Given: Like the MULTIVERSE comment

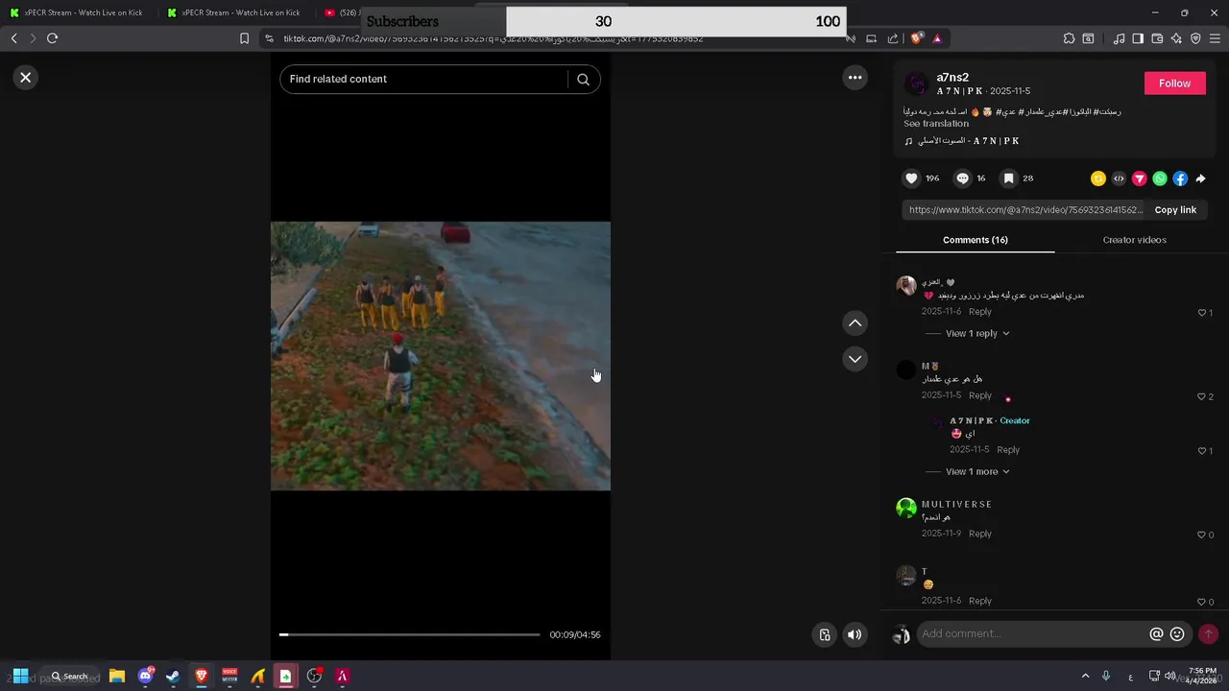Looking at the screenshot, I should pos(1201,535).
